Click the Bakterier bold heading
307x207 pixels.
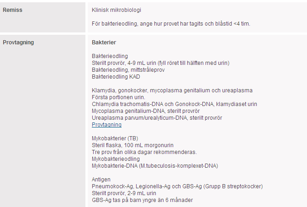point(104,42)
